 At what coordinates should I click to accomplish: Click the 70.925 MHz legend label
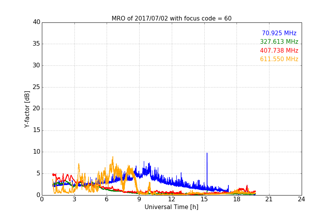279,33
